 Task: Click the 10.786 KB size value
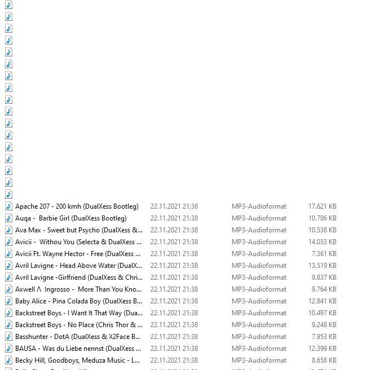point(322,218)
